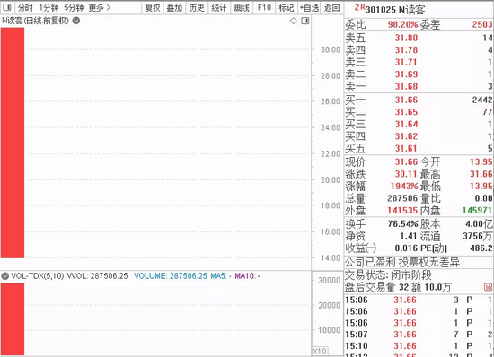Image resolution: width=494 pixels, height=357 pixels.
Task: Select 买二 price 31.65
Action: tap(406, 112)
